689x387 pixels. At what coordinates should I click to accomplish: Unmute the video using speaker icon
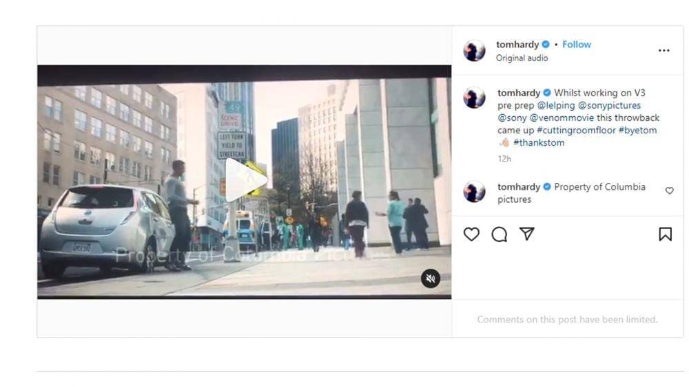click(x=431, y=278)
